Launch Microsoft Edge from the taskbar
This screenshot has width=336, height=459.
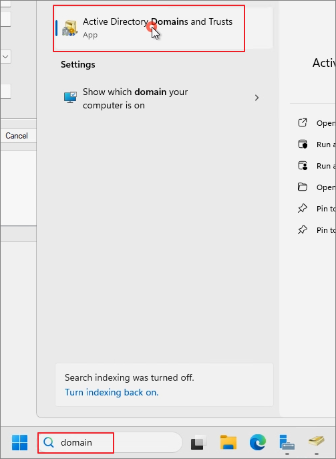point(258,442)
